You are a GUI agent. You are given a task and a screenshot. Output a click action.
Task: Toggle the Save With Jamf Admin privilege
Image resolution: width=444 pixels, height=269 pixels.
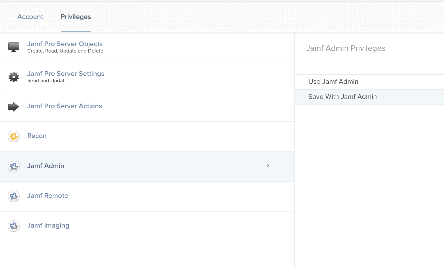(x=369, y=97)
